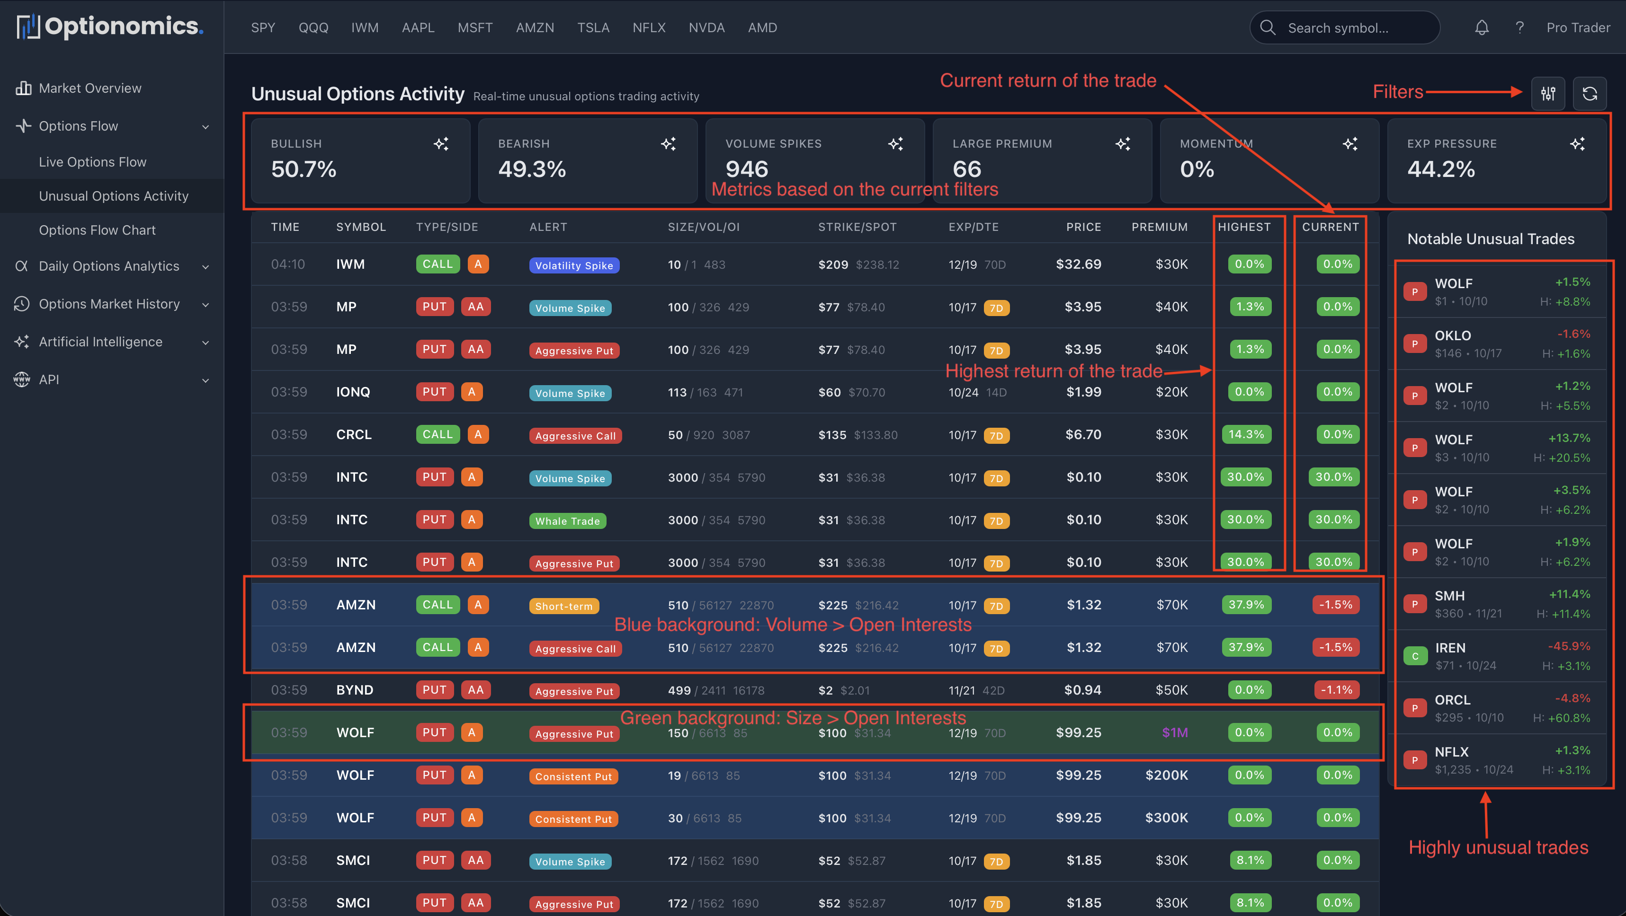The image size is (1626, 916).
Task: Click the API globe icon in the sidebar
Action: pyautogui.click(x=21, y=379)
